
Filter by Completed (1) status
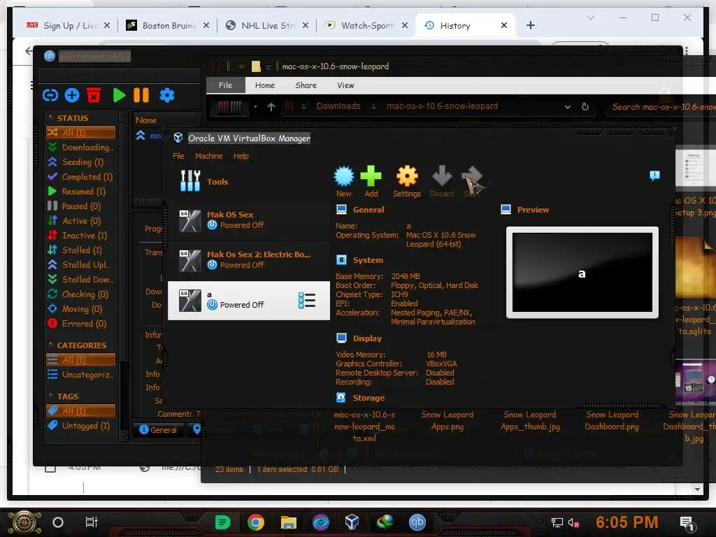[81, 176]
